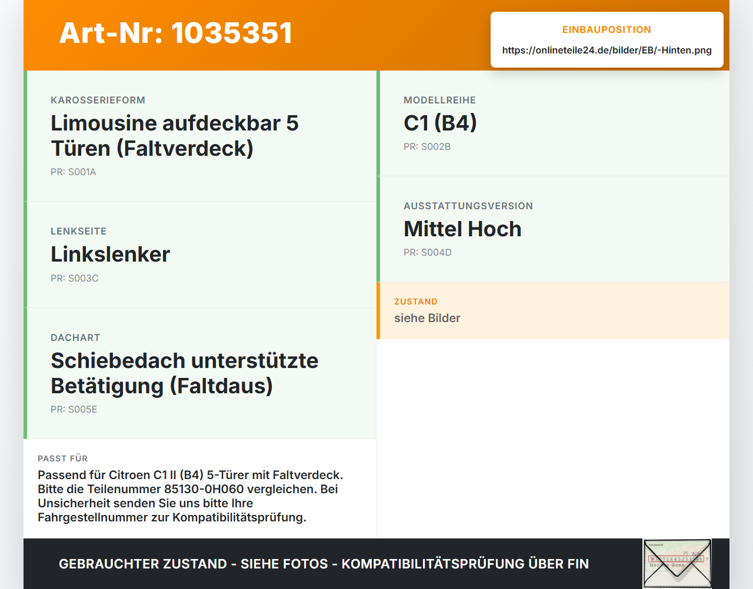The height and width of the screenshot is (589, 753).
Task: Select the 'siehe Bilder' condition text
Action: click(x=427, y=319)
